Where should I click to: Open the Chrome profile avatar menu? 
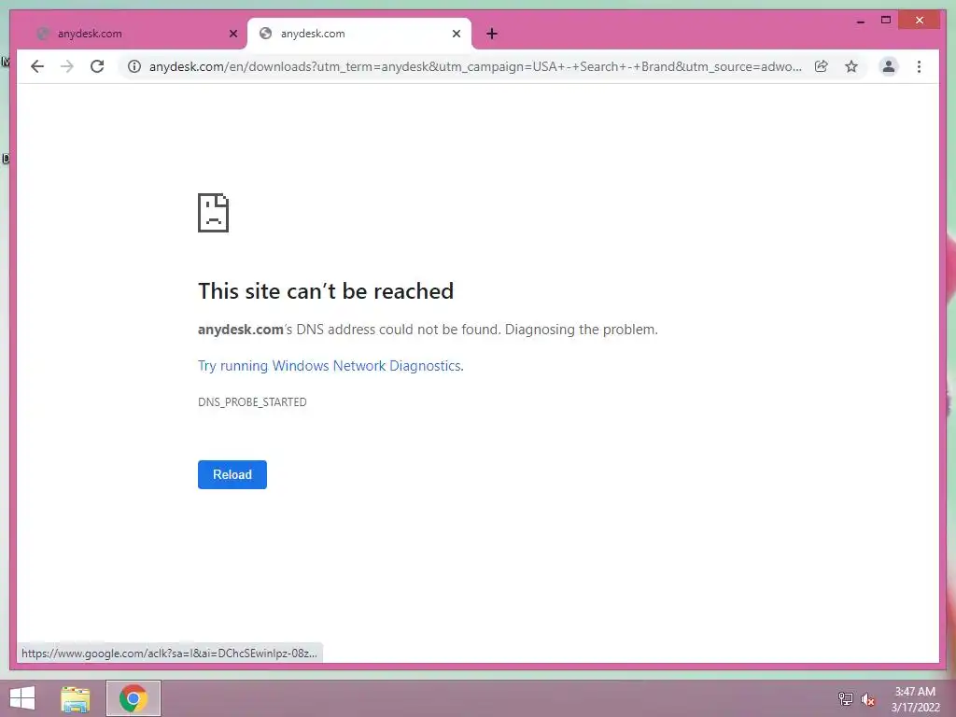(x=889, y=66)
